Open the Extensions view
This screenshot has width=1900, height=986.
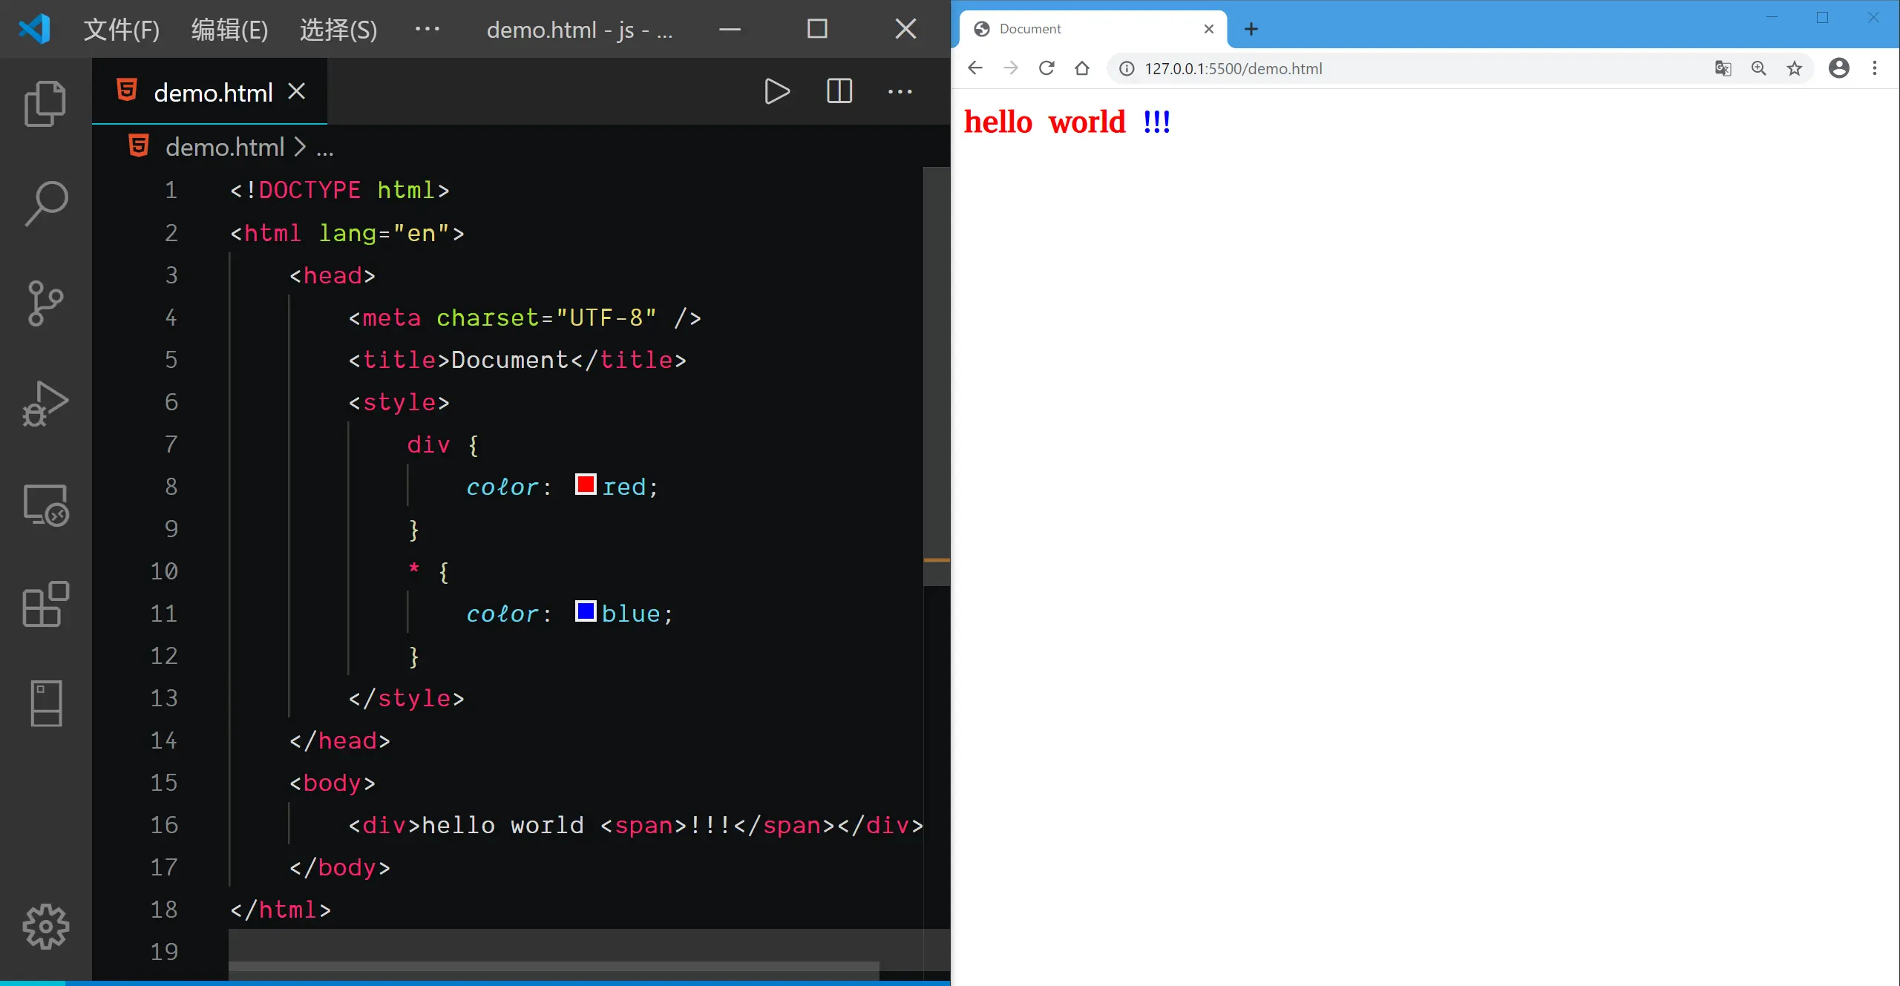pyautogui.click(x=45, y=604)
